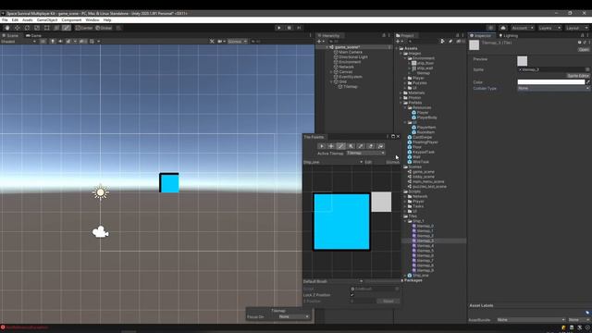Click the cyan tile in Scene view
Image resolution: width=592 pixels, height=333 pixels.
[169, 183]
